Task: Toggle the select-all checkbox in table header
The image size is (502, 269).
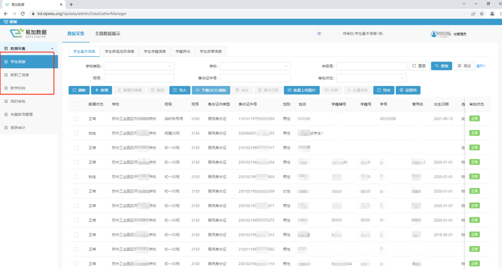Action: tap(76, 104)
